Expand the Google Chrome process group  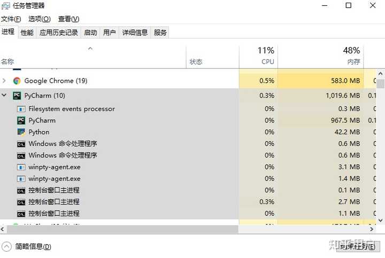click(x=5, y=81)
